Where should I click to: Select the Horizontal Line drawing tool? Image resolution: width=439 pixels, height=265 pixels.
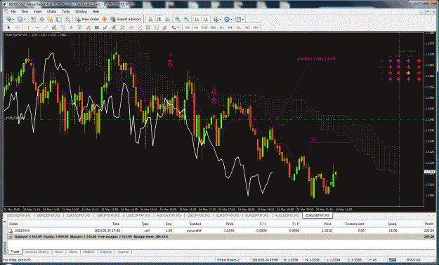pos(37,27)
